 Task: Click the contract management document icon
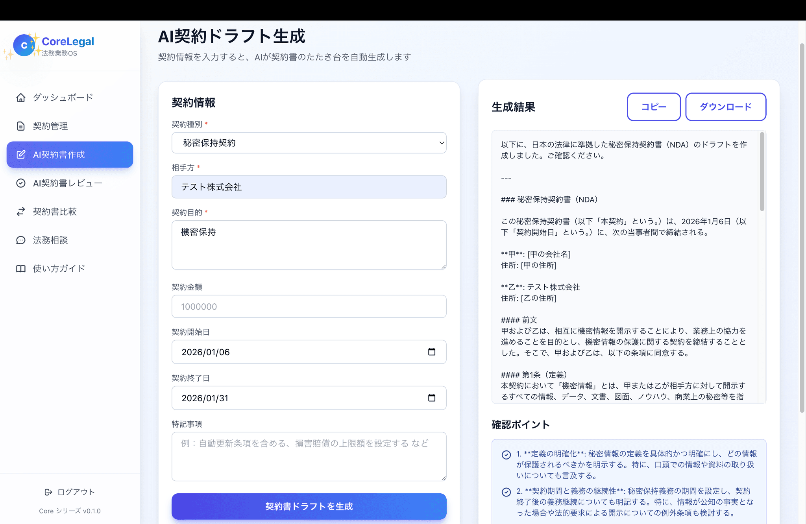(x=21, y=126)
